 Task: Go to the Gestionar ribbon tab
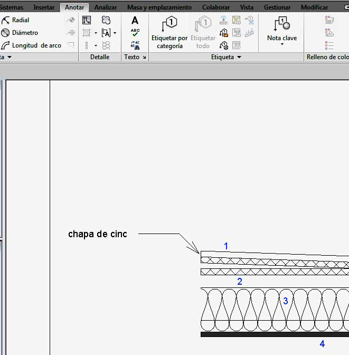(277, 7)
